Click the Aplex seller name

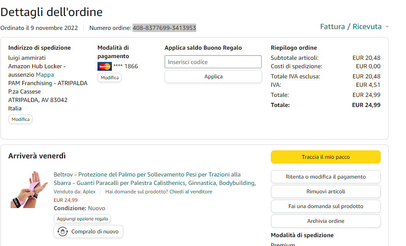(89, 192)
